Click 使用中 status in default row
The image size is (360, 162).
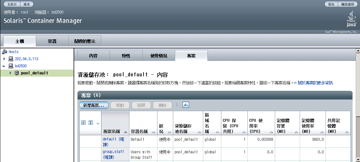pyautogui.click(x=165, y=139)
